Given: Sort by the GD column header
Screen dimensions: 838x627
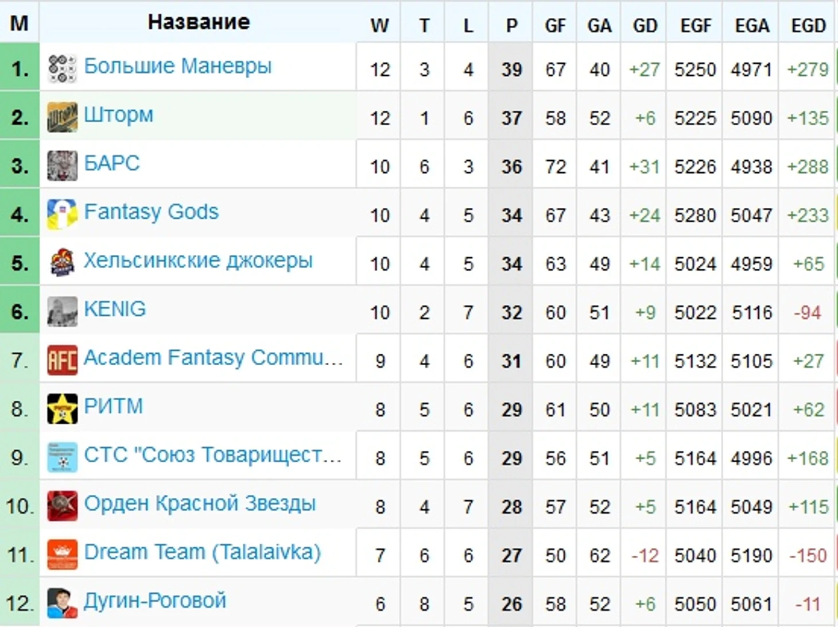Looking at the screenshot, I should coord(645,25).
